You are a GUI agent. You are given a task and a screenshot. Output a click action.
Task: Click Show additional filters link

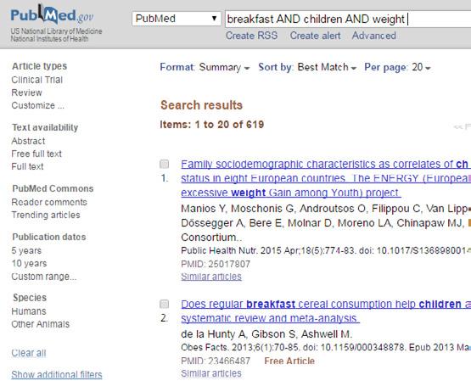click(57, 374)
